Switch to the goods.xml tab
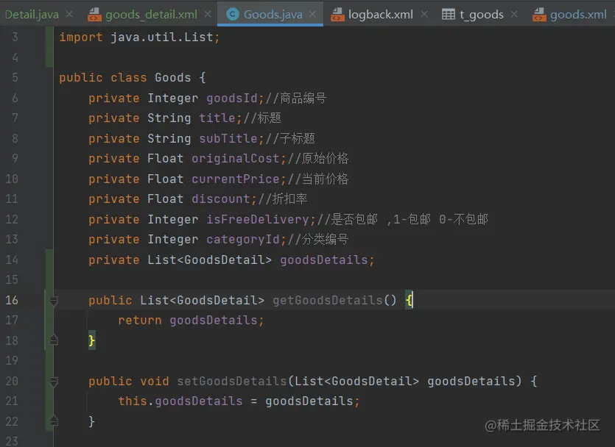Image resolution: width=615 pixels, height=447 pixels. [578, 15]
